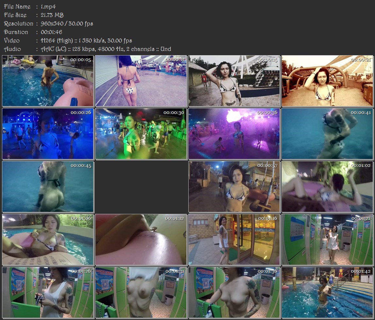Screen dimensions: 375x320
Task: Click the 'Duration' label
Action: (x=16, y=32)
